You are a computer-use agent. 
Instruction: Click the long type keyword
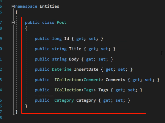coord(57,39)
